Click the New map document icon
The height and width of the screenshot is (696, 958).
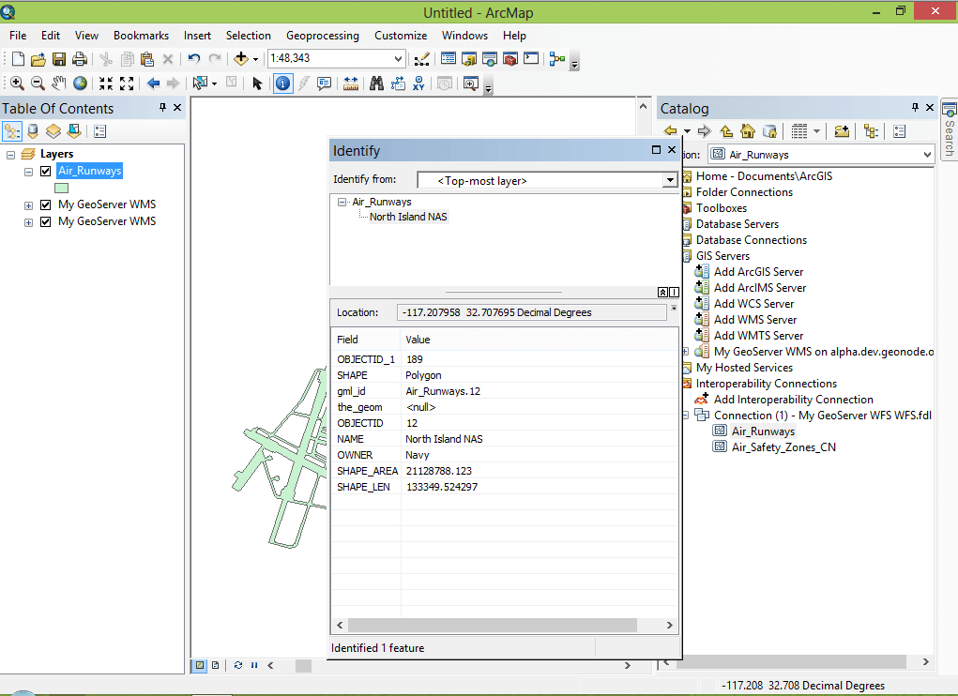coord(19,59)
